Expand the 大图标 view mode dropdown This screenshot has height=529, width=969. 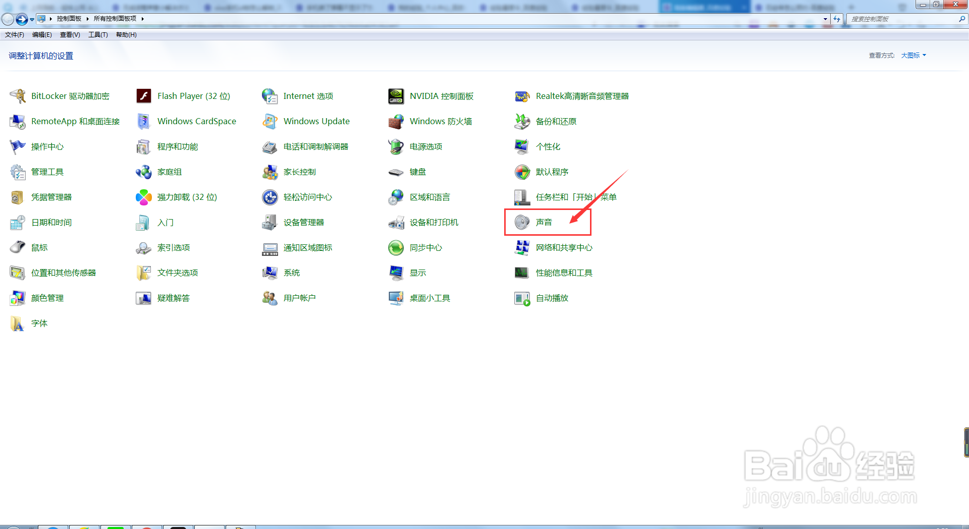[x=913, y=56]
